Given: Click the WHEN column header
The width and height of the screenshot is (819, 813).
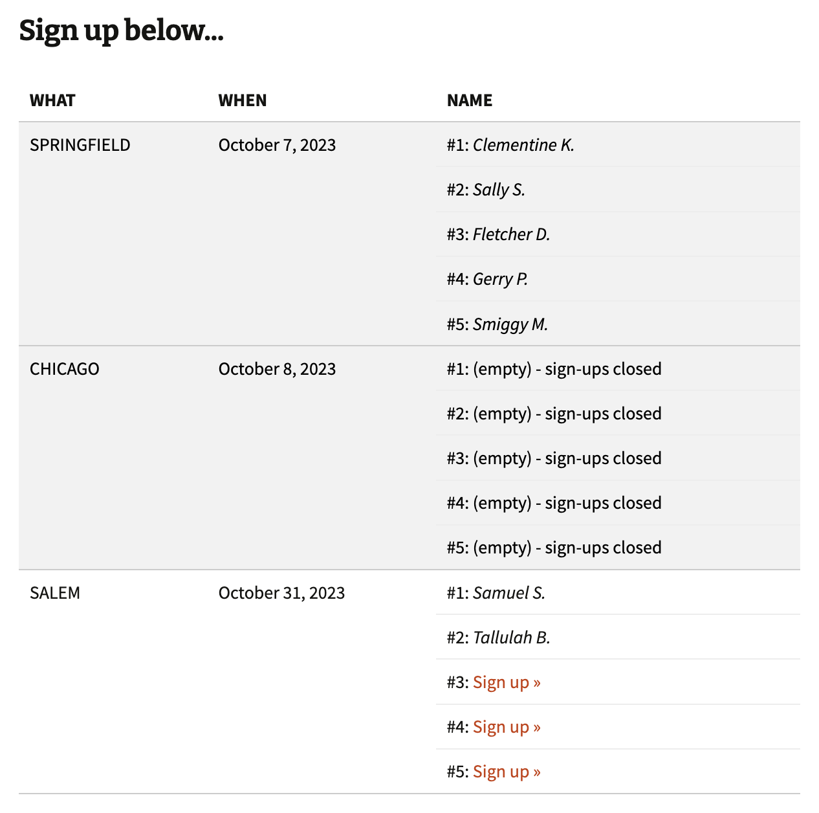Looking at the screenshot, I should [x=243, y=100].
